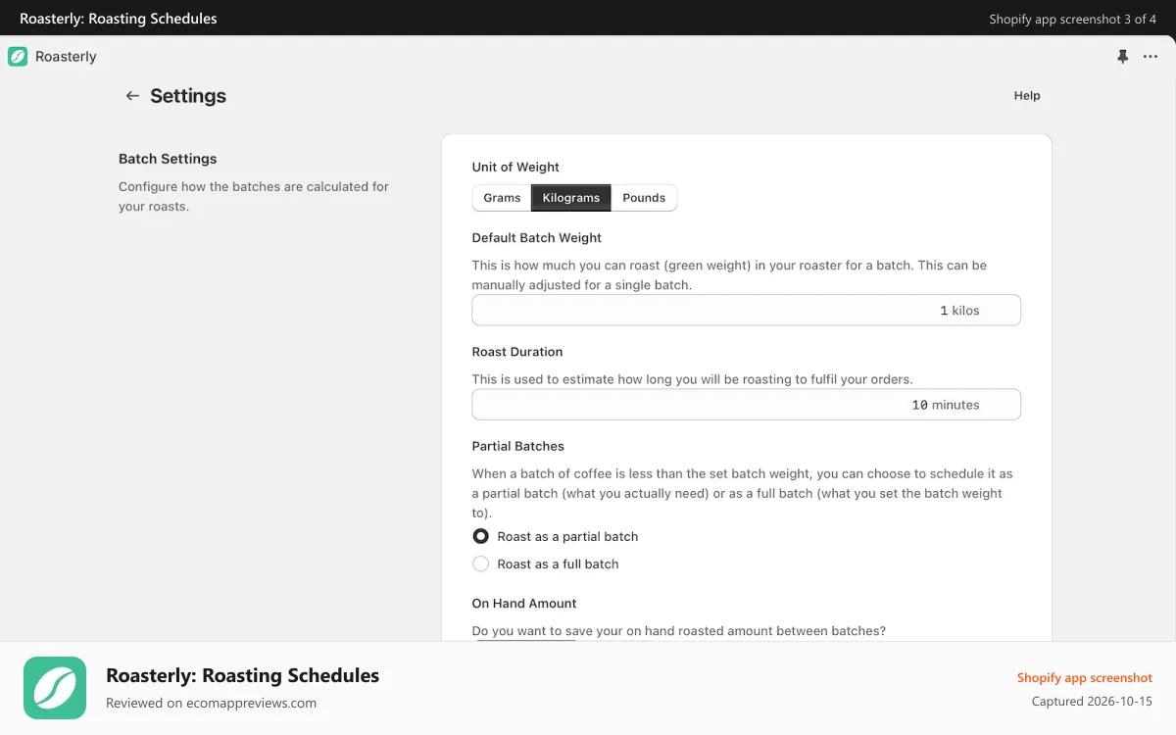Go back using the Settings arrow

(132, 96)
